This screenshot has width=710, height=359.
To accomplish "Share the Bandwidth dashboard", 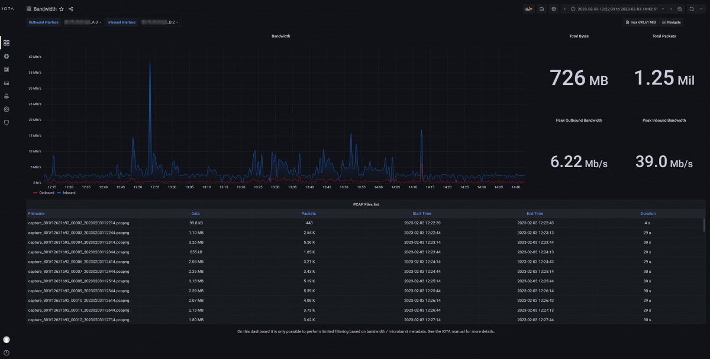I will tap(71, 9).
